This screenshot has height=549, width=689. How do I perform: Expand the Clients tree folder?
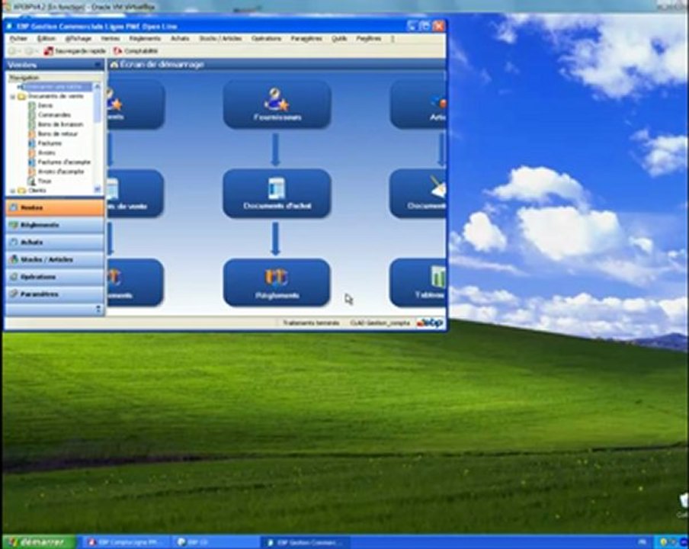pos(13,191)
